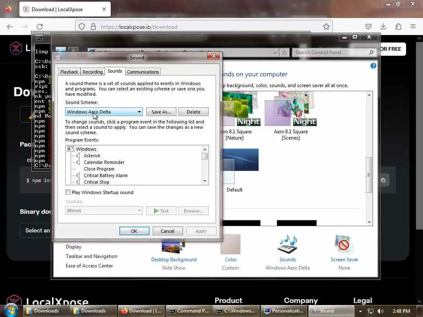Click the Color Custom swatch

pyautogui.click(x=231, y=244)
